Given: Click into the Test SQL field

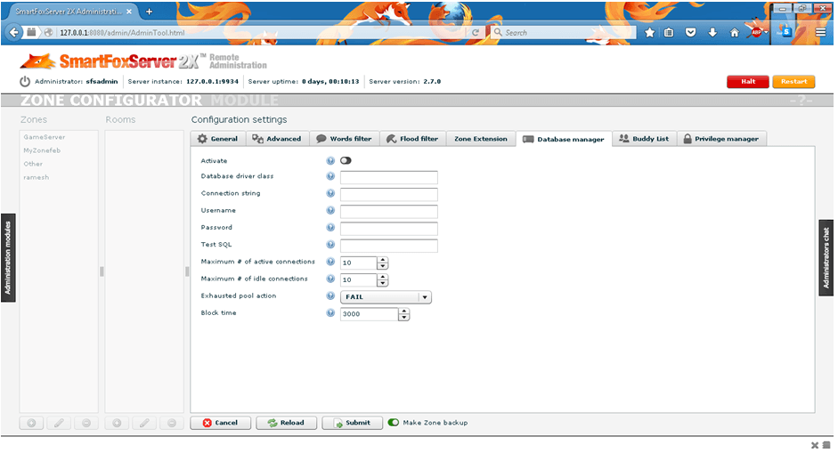Looking at the screenshot, I should (389, 246).
